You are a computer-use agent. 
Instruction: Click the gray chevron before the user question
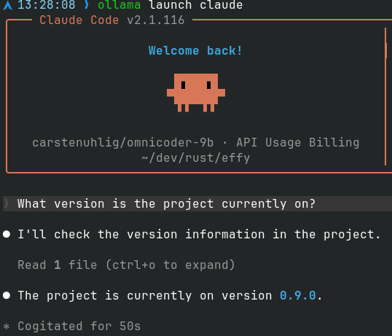coord(7,204)
